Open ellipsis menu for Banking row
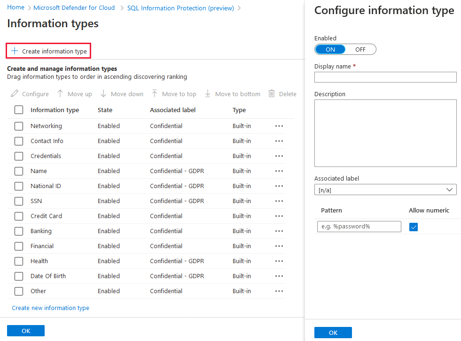This screenshot has width=461, height=341. click(x=279, y=231)
